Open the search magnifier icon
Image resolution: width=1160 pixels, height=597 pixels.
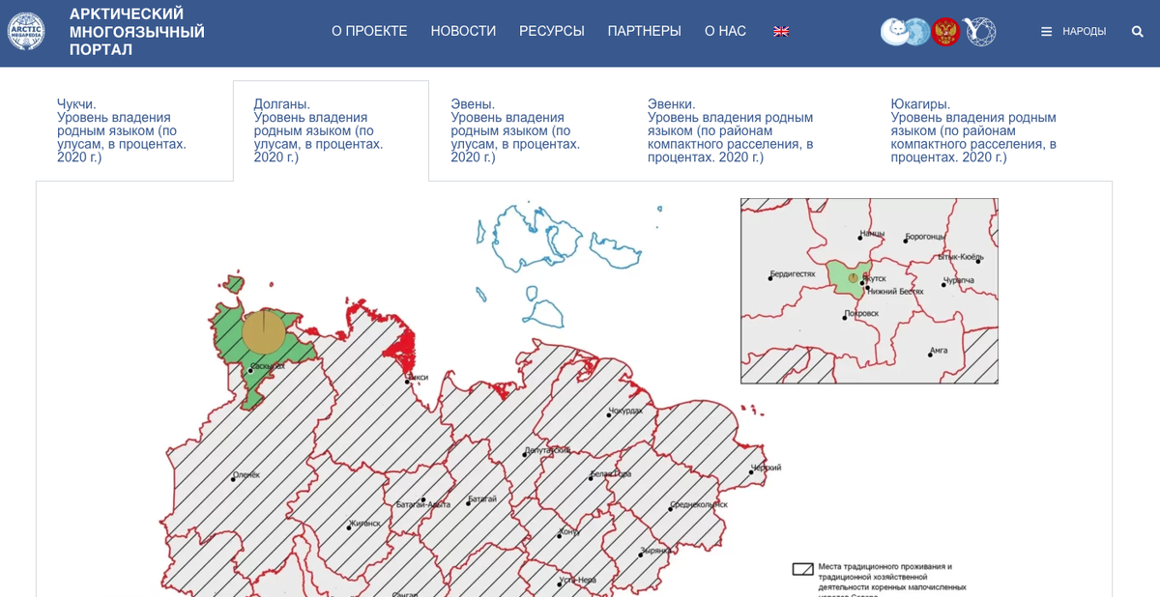coord(1138,32)
